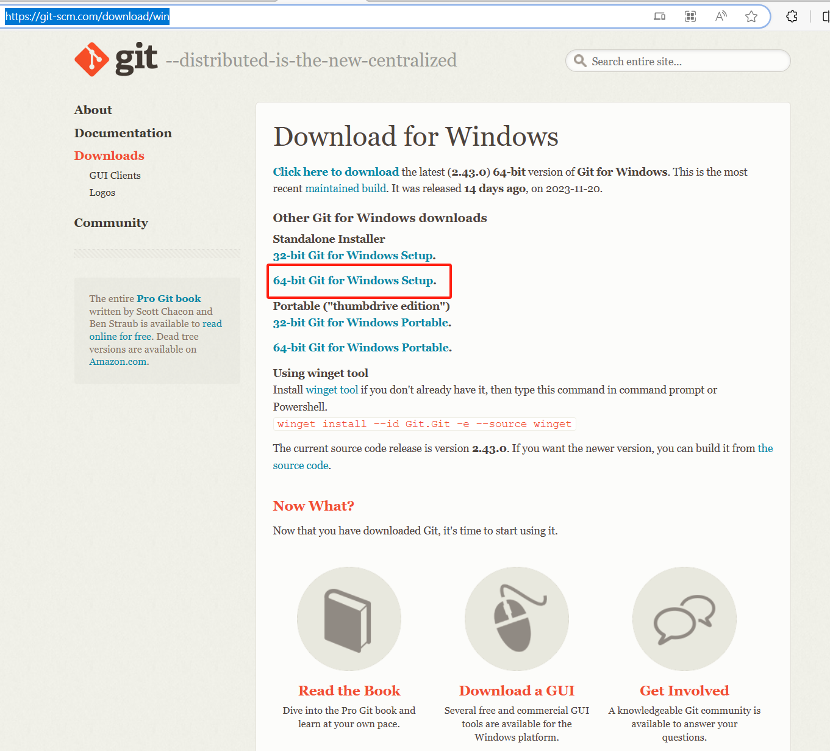Open the 'winget tool' link
This screenshot has height=751, width=830.
[x=332, y=390]
